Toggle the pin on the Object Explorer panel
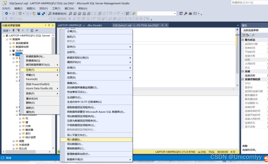This screenshot has height=164, width=268. pos(49,25)
